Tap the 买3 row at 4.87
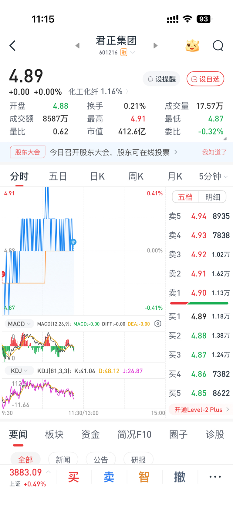 [199, 355]
